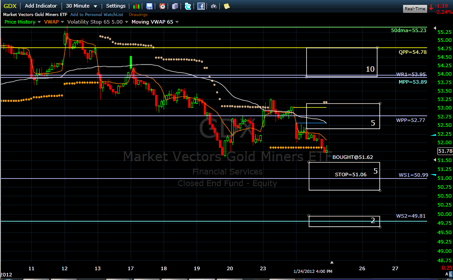453x280 pixels.
Task: Click the WR1=53.95 label
Action: [411, 74]
